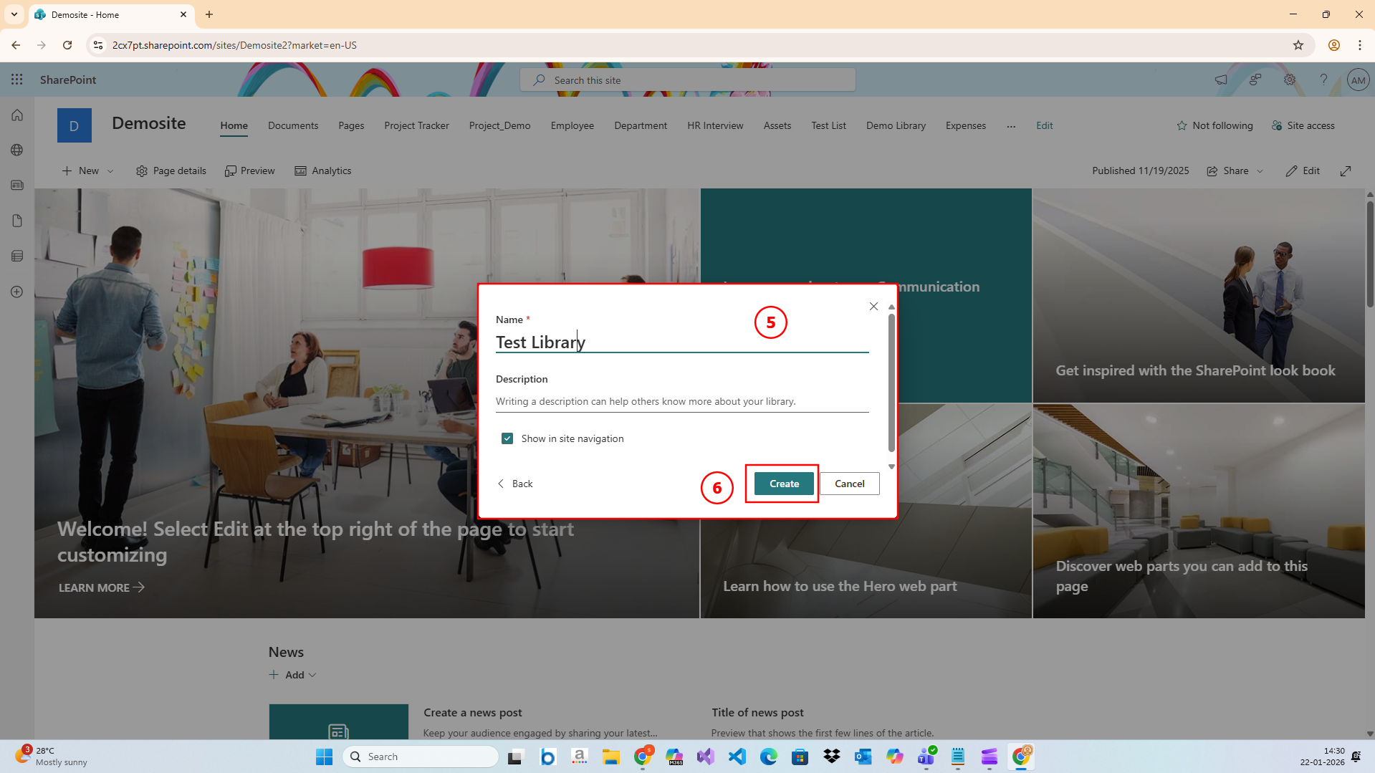Open My lists icon in left rail
Viewport: 1375px width, 773px height.
(17, 256)
